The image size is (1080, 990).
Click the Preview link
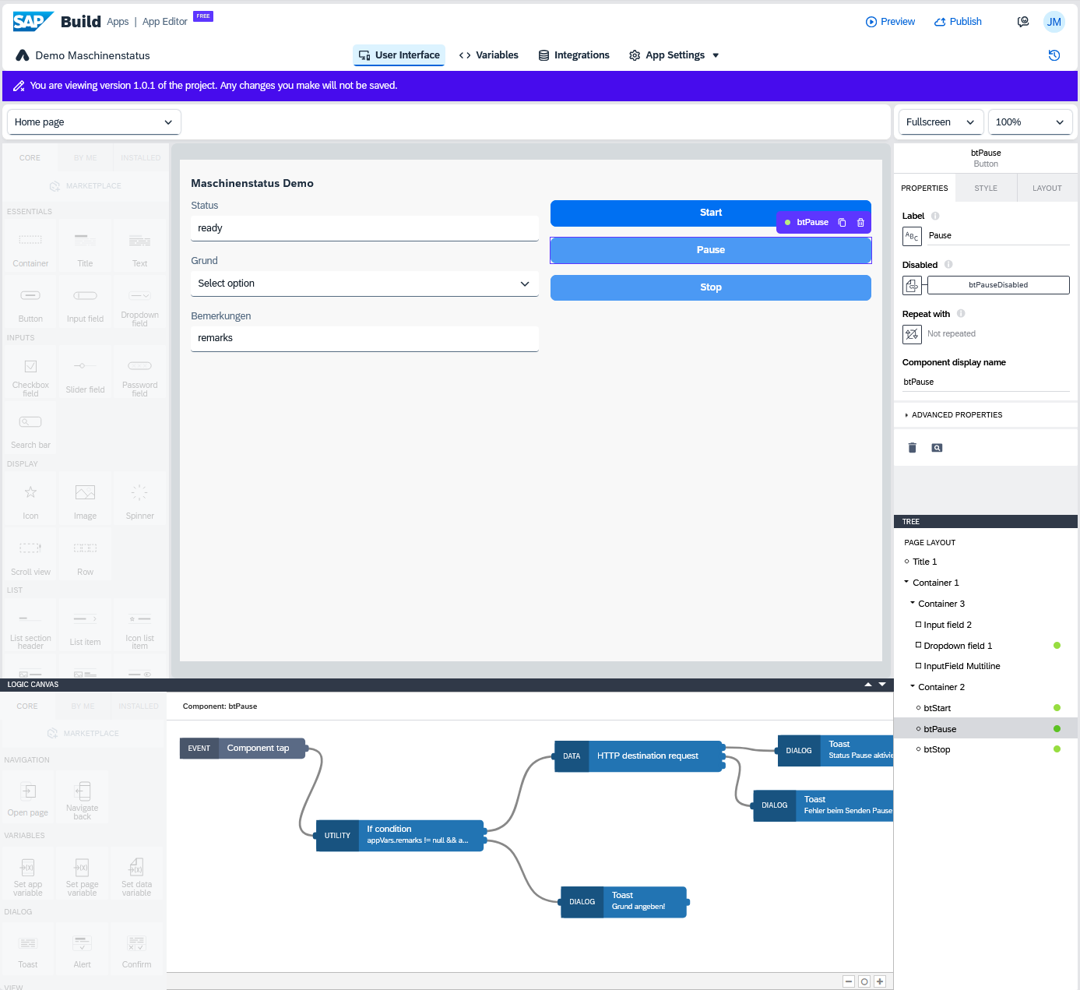[x=890, y=21]
